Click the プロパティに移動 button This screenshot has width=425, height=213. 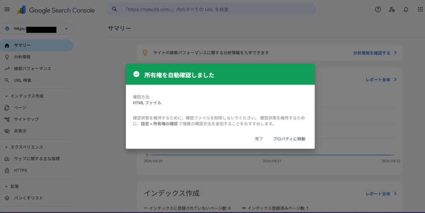tap(289, 139)
